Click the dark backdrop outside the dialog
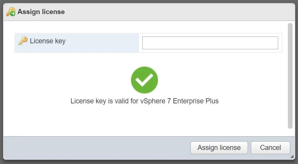The image size is (298, 164). click(1, 90)
